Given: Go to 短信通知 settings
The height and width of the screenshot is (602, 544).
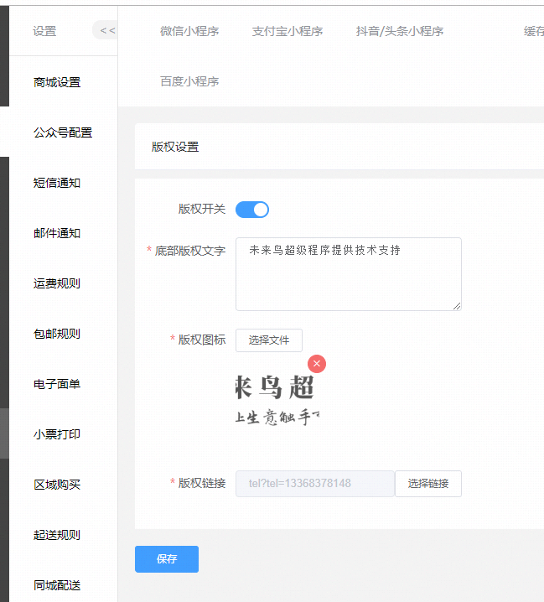Looking at the screenshot, I should 57,183.
